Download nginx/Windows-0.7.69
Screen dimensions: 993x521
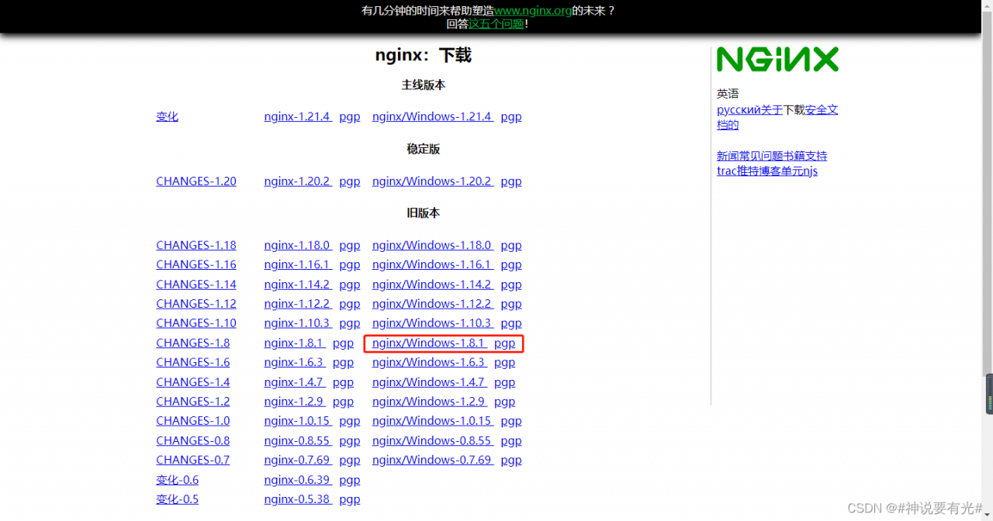[433, 460]
